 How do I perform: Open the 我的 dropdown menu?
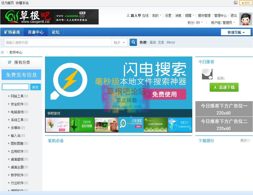tap(156, 15)
